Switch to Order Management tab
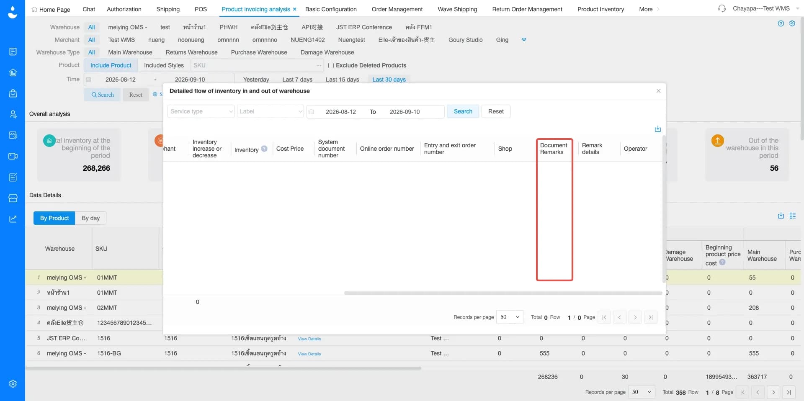Viewport: 804px width, 401px height. (x=397, y=9)
